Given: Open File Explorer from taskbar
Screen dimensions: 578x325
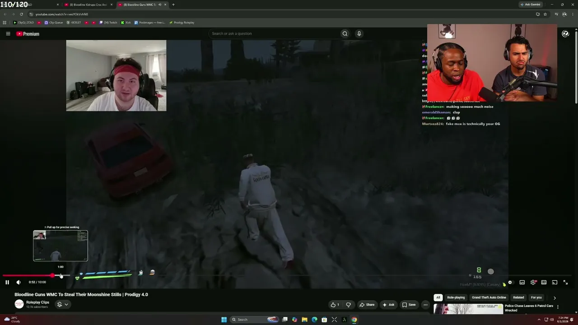Looking at the screenshot, I should pyautogui.click(x=304, y=320).
